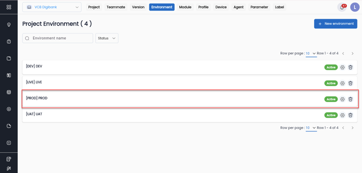362x173 pixels.
Task: Click the lightbulb icon in left sidebar
Action: pyautogui.click(x=9, y=25)
